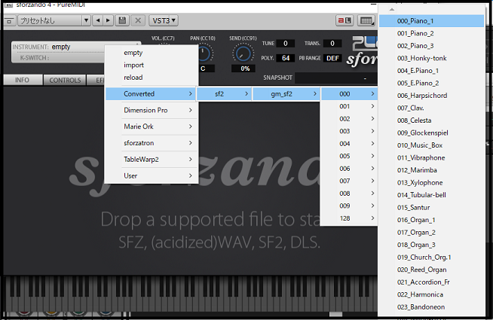493x320 pixels.
Task: Select 'import' in instrument menu
Action: click(152, 65)
